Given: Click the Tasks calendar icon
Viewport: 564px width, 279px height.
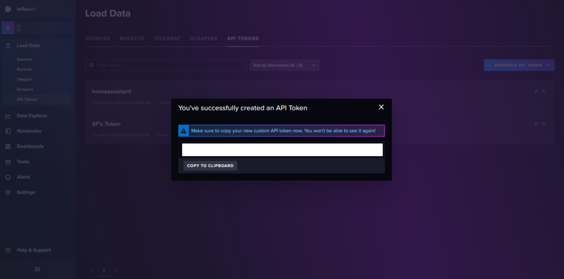Looking at the screenshot, I should [x=8, y=162].
